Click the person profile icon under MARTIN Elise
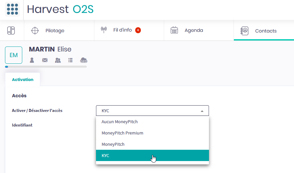This screenshot has height=173, width=294. 32,60
